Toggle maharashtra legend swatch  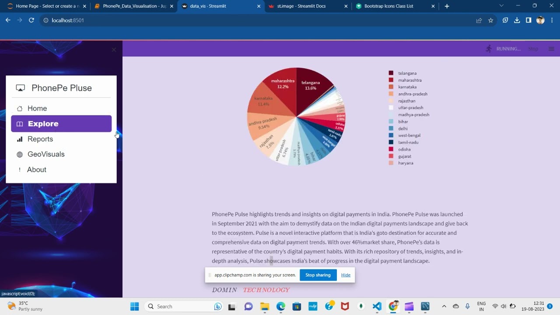click(391, 80)
